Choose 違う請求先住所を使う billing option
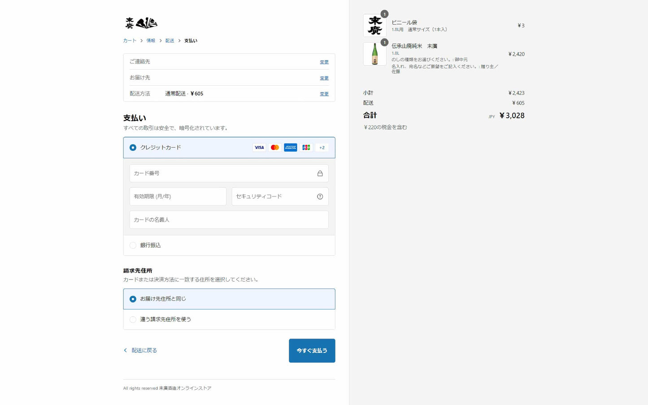The height and width of the screenshot is (405, 648). pos(133,319)
